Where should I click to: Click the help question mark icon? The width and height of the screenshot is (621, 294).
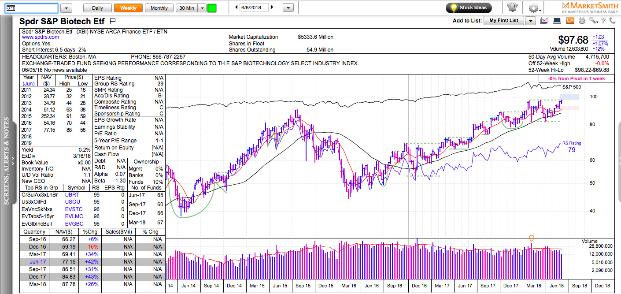pyautogui.click(x=604, y=20)
